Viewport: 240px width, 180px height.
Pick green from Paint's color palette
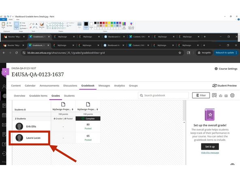tap(112, 23)
